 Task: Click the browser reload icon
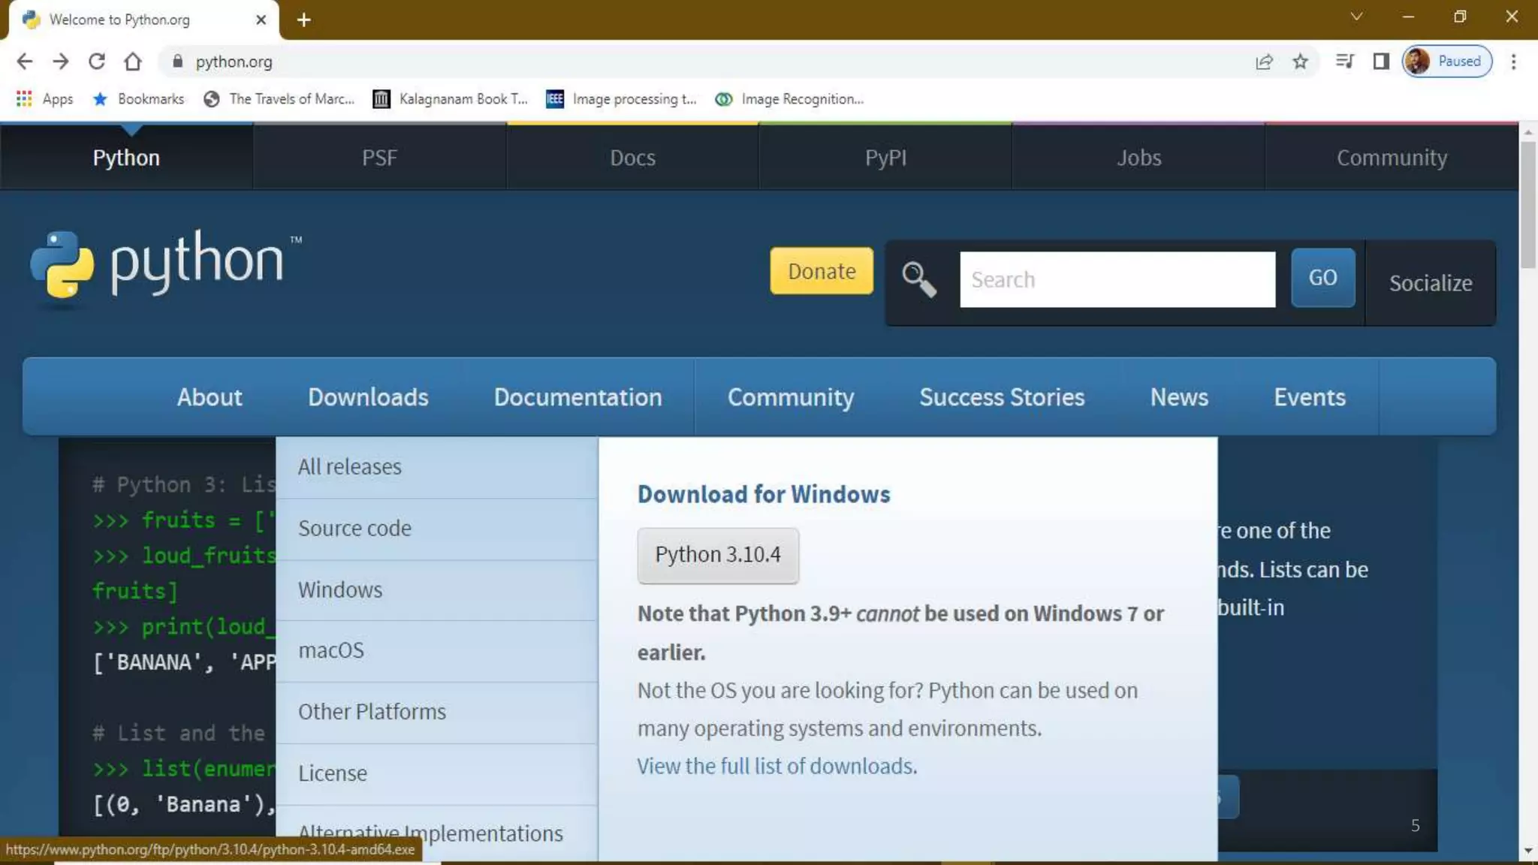(x=97, y=62)
